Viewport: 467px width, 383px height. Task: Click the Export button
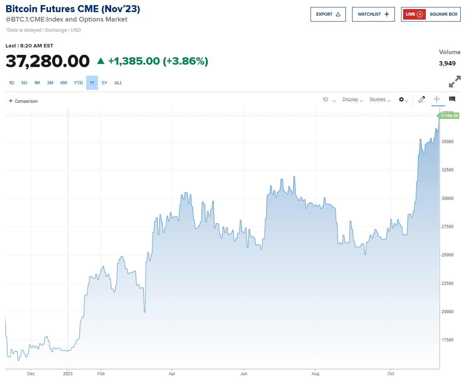click(328, 14)
